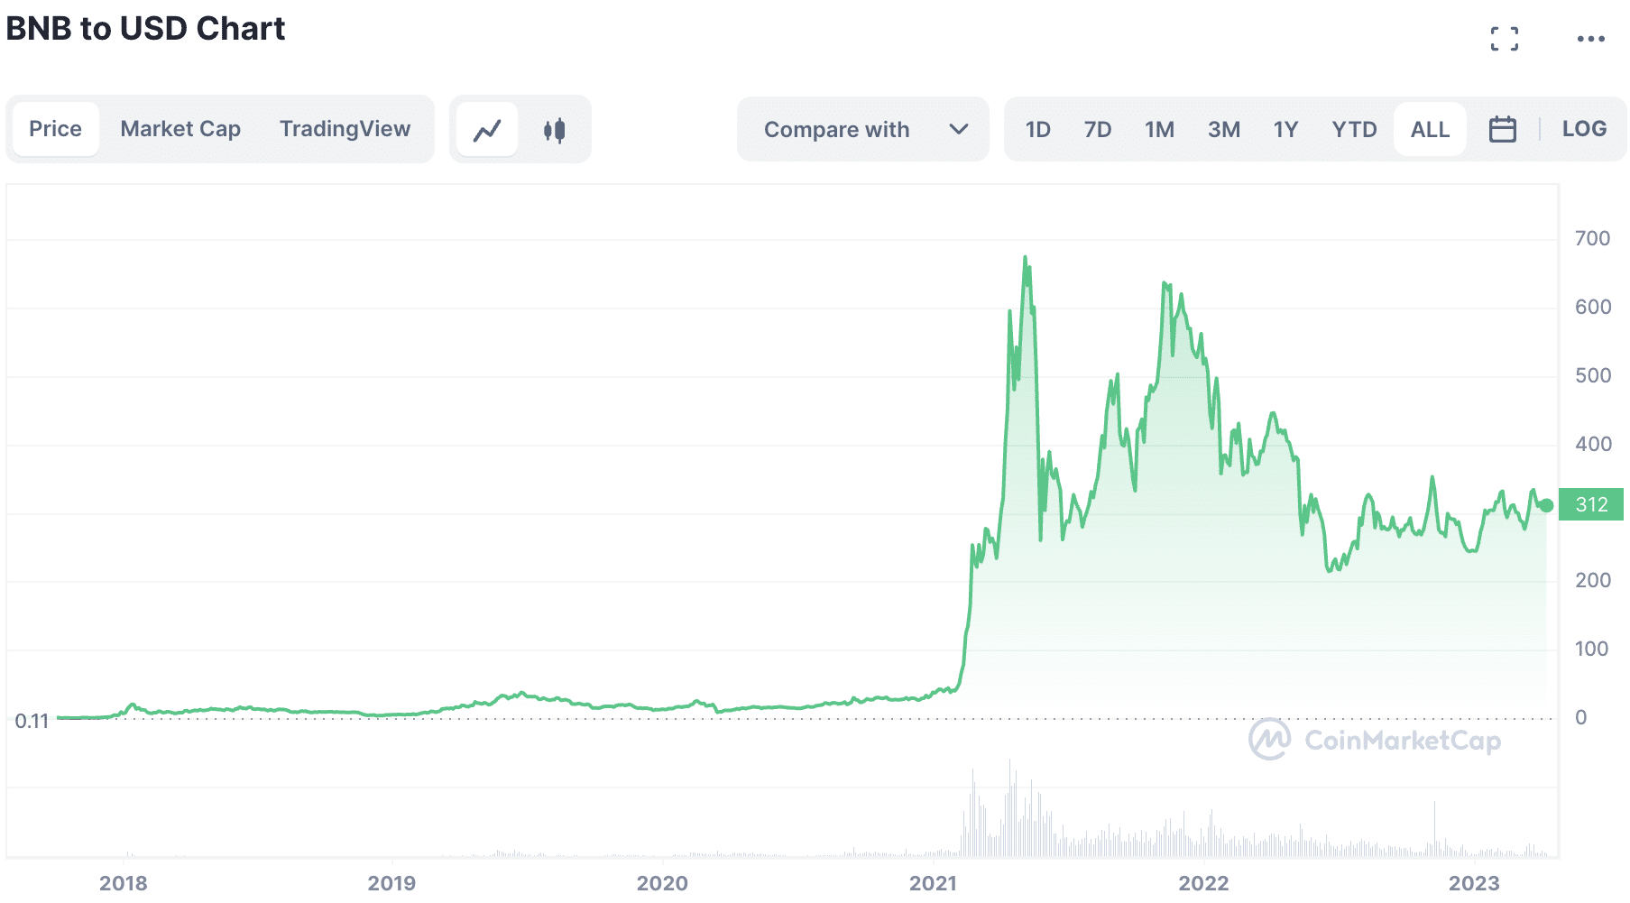Click the 700 y-axis label
This screenshot has height=903, width=1630.
[x=1592, y=238]
